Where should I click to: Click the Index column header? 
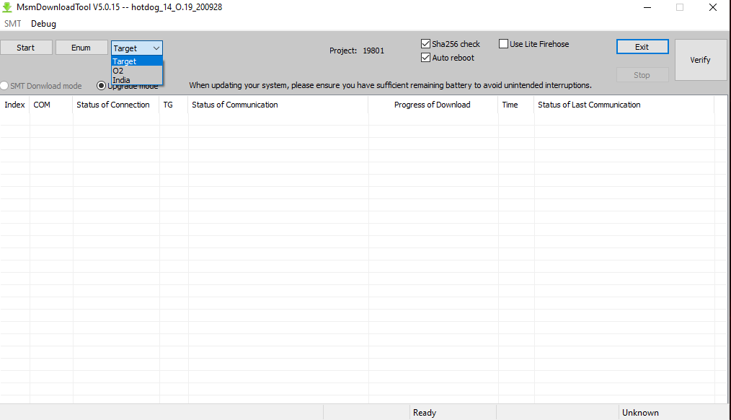14,105
